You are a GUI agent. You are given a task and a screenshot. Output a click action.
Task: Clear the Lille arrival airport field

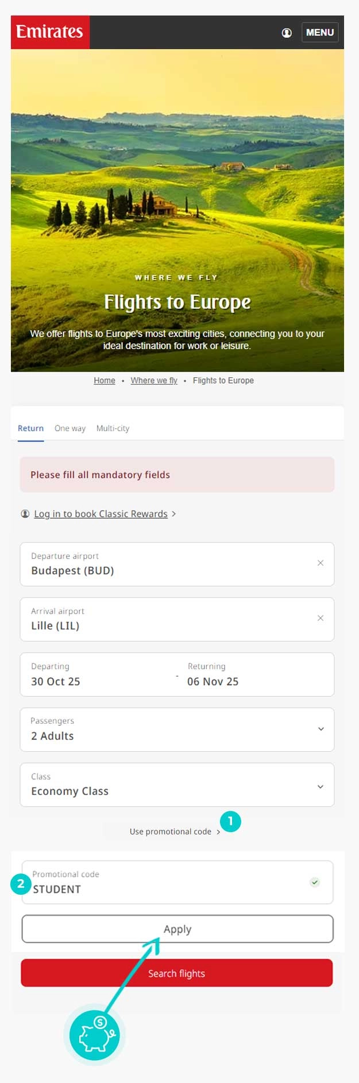(321, 618)
